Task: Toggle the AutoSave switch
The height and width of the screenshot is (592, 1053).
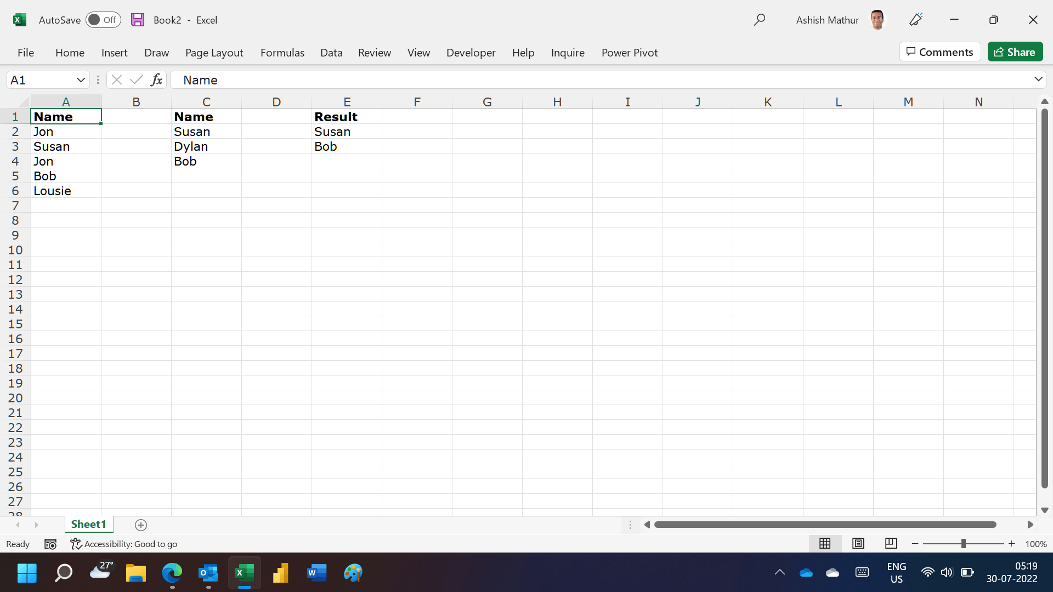Action: 103,20
